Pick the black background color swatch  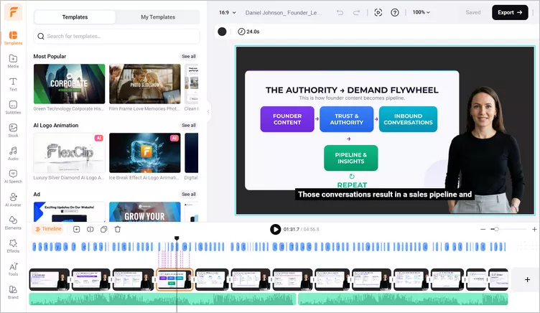click(222, 32)
